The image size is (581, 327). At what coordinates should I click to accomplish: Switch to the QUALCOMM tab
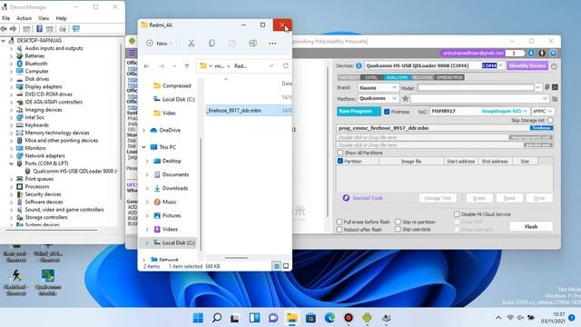coord(397,77)
